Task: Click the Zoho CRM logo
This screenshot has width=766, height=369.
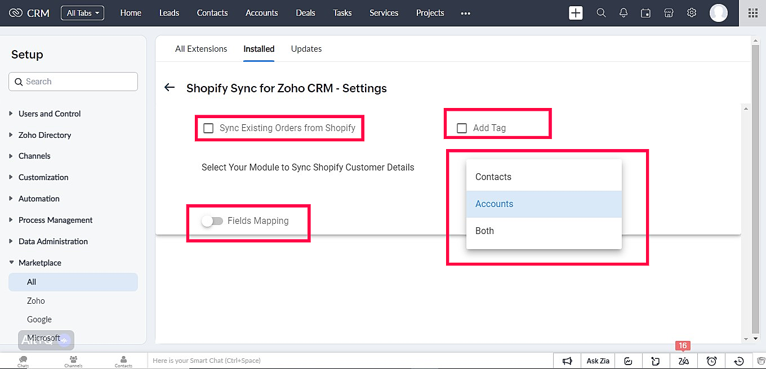Action: tap(29, 13)
